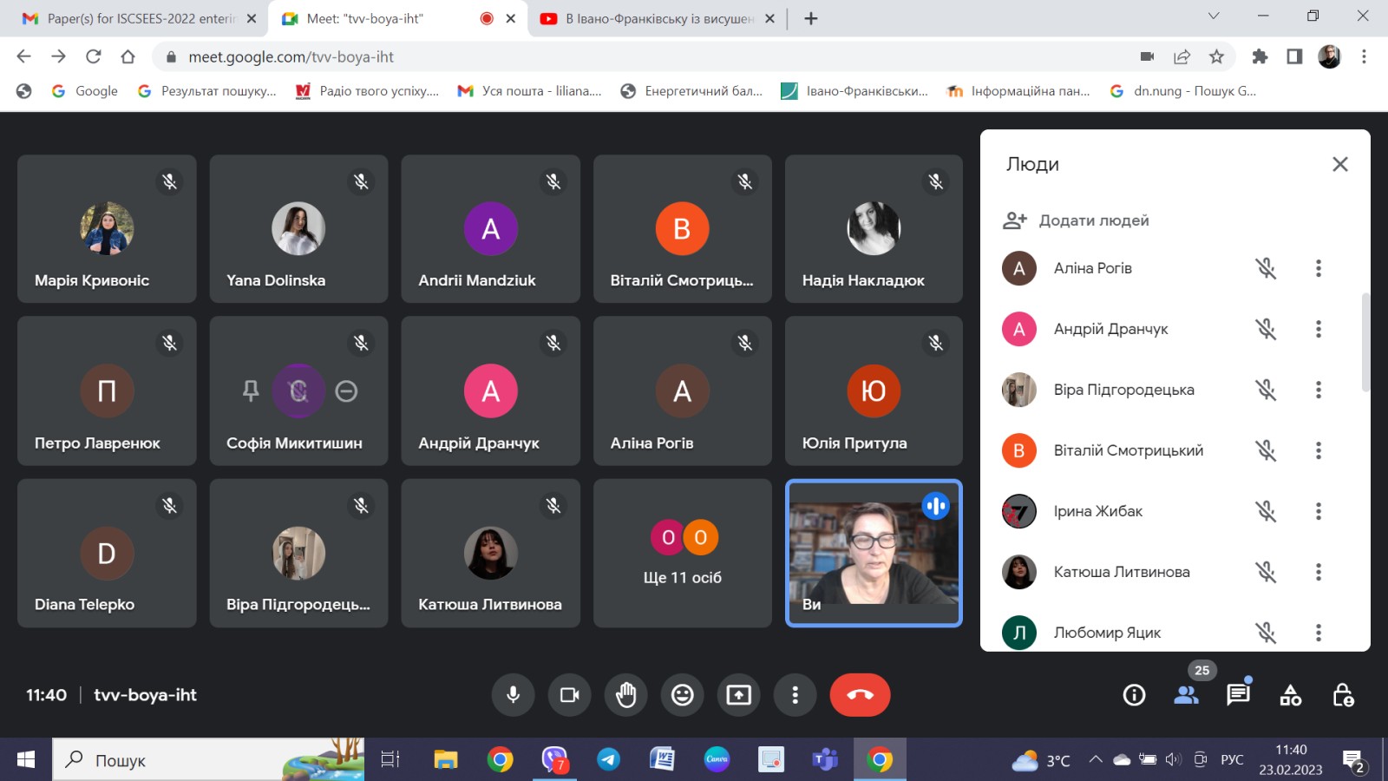Click Додати людей to invite participants

pos(1076,220)
